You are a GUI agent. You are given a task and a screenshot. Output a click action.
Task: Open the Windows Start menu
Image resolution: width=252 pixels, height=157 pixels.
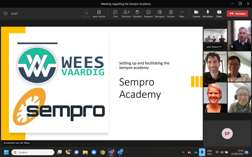[x=6, y=152]
